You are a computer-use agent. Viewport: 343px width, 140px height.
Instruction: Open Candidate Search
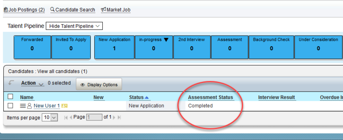73,10
